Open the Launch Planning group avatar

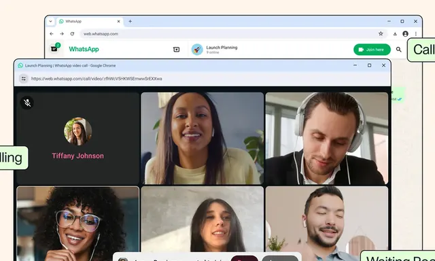click(x=197, y=50)
